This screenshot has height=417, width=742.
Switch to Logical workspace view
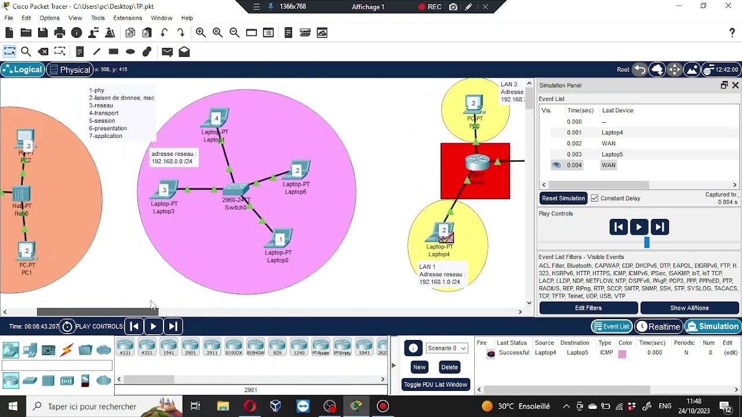(x=22, y=69)
